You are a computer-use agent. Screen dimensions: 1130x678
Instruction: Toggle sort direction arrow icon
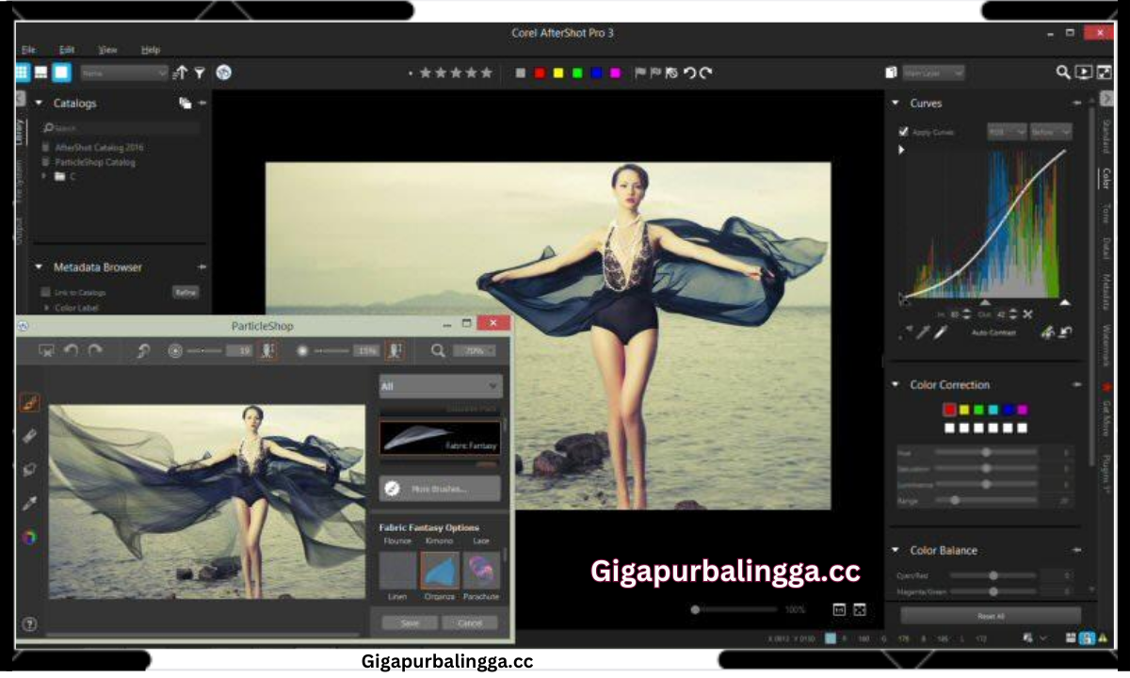click(181, 73)
